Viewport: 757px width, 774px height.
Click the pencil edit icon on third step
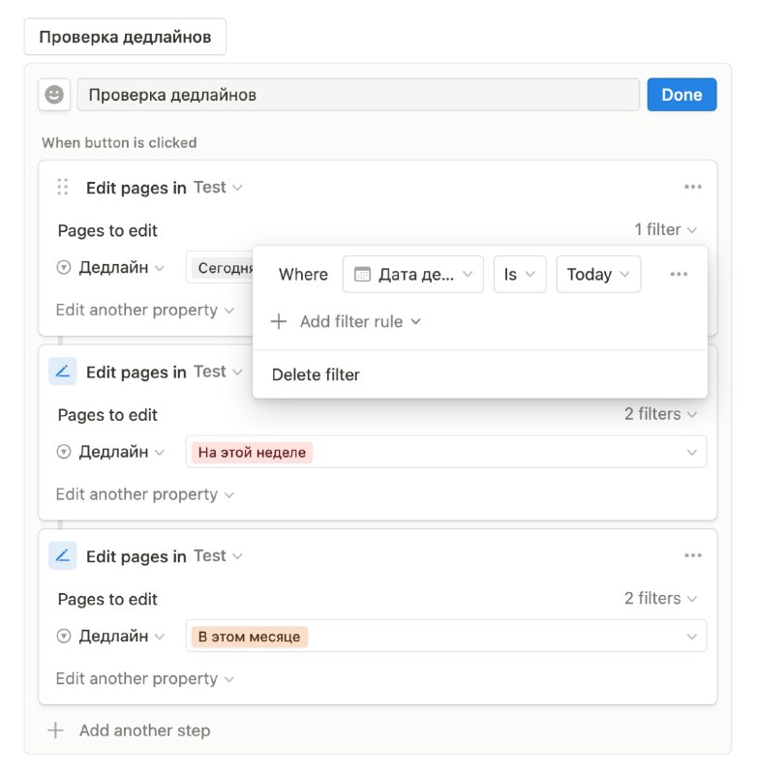pyautogui.click(x=62, y=555)
